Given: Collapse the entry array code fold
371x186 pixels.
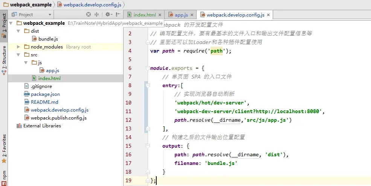Looking at the screenshot, I should 148,85.
